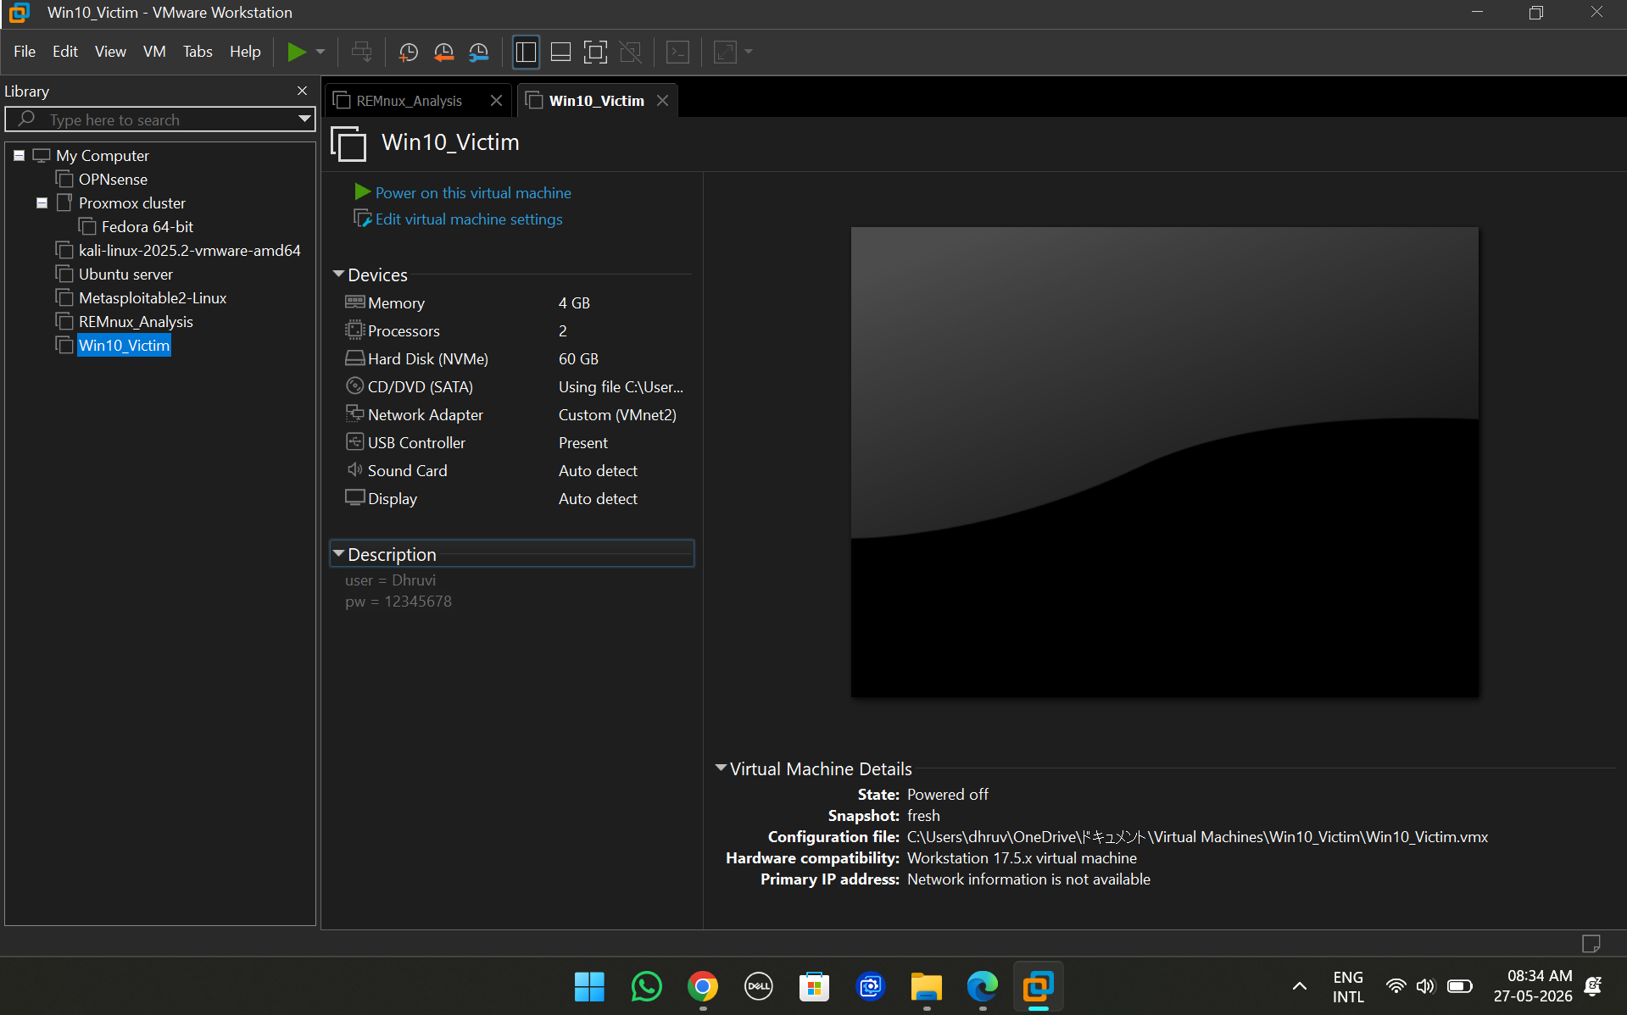Select Win10_Victim in the library tree
This screenshot has height=1015, width=1627.
click(124, 346)
